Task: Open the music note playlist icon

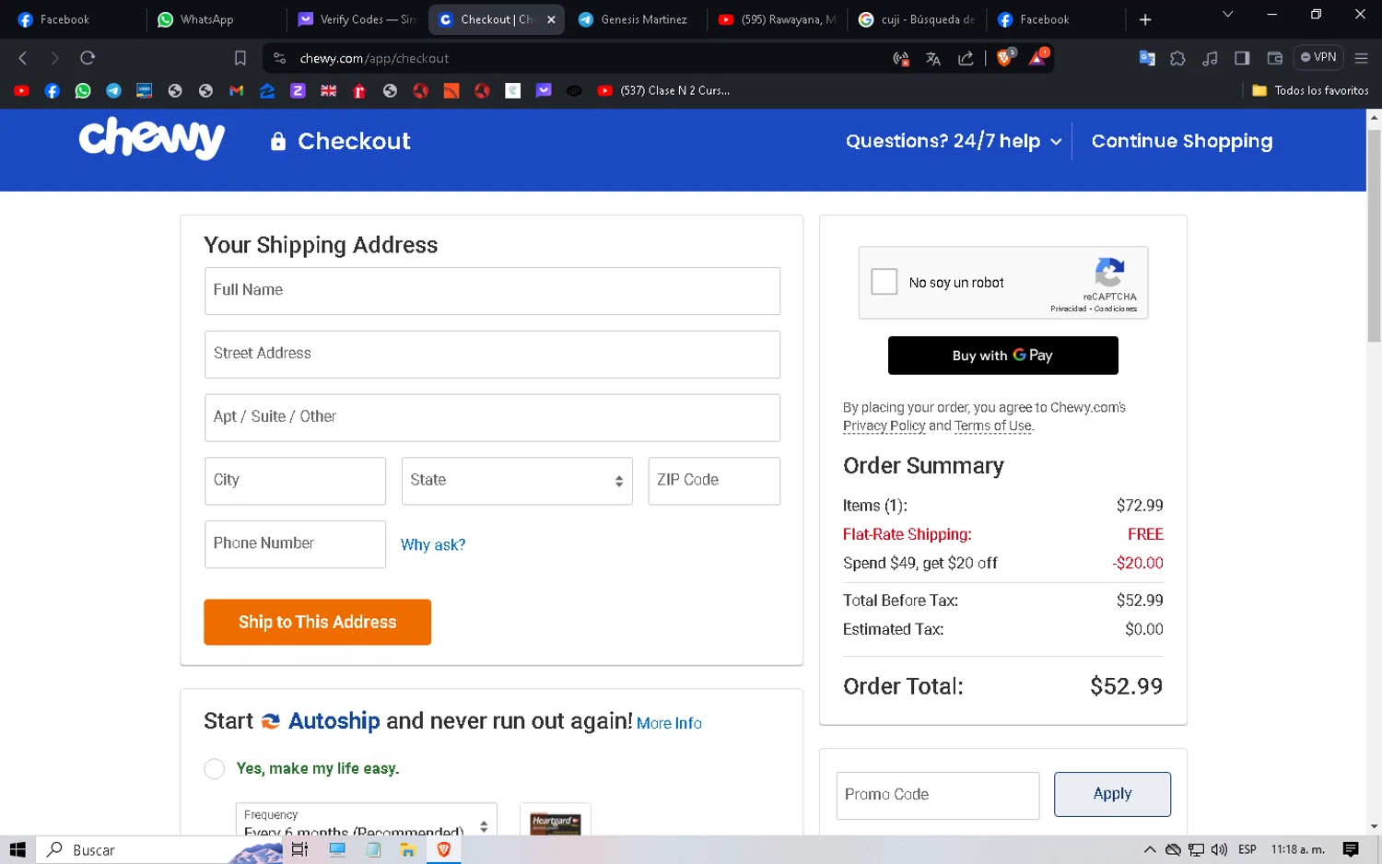Action: [x=1210, y=58]
